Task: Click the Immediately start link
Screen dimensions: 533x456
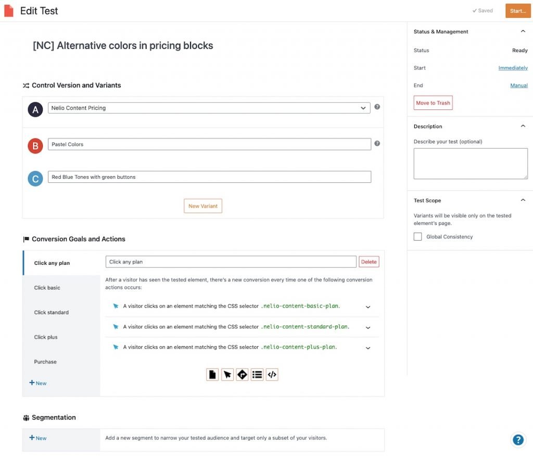Action: click(513, 68)
